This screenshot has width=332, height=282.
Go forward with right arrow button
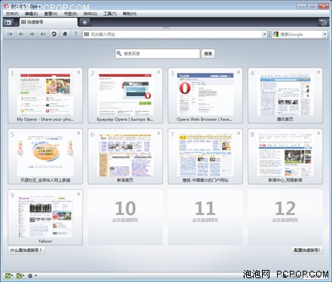coord(32,34)
